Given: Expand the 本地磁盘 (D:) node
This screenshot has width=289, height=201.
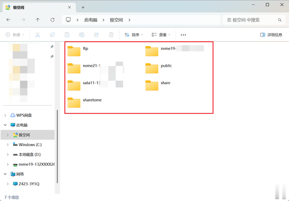Looking at the screenshot, I should pyautogui.click(x=8, y=154).
